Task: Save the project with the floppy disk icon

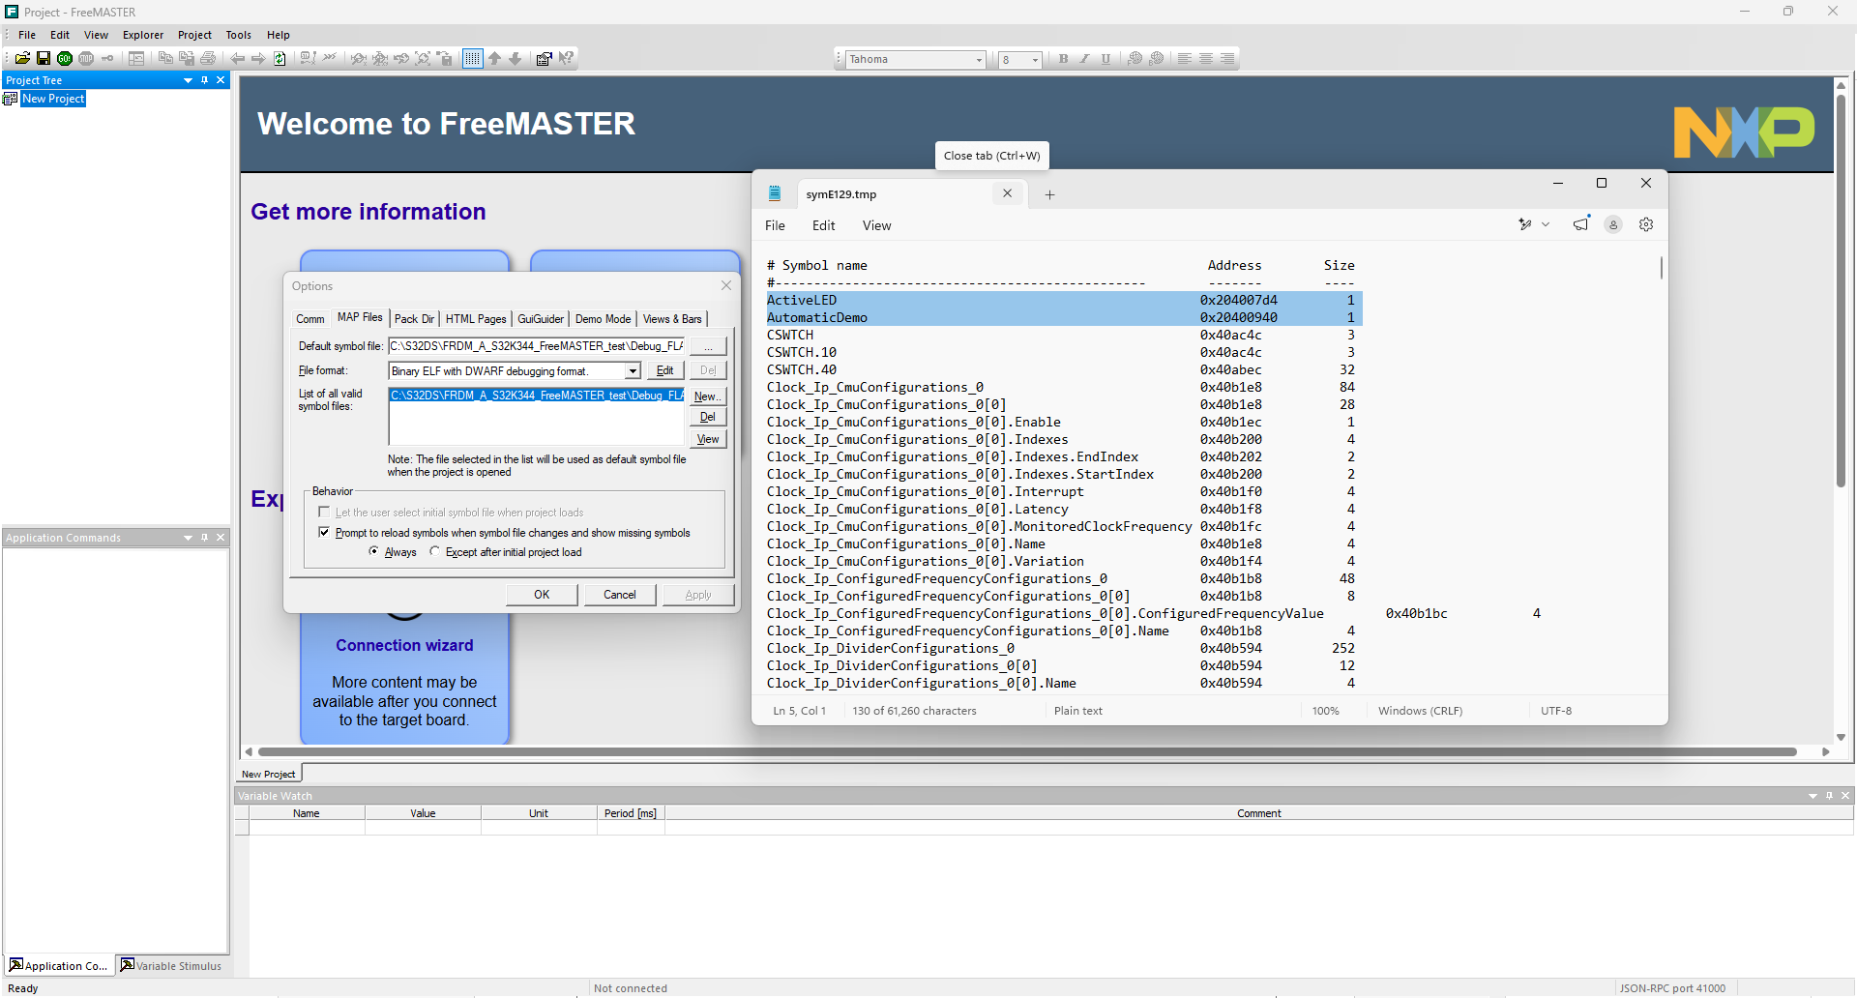Action: 44,59
